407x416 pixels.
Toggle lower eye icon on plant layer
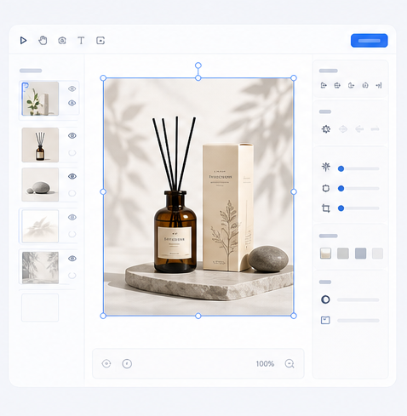pyautogui.click(x=72, y=103)
